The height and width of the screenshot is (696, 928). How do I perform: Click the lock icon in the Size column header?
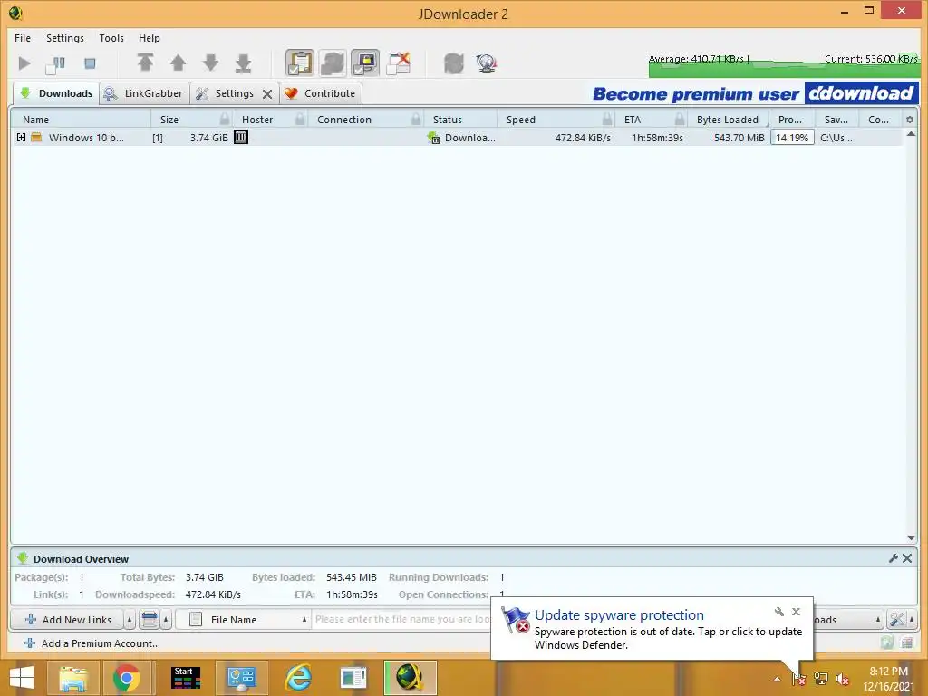[x=225, y=119]
